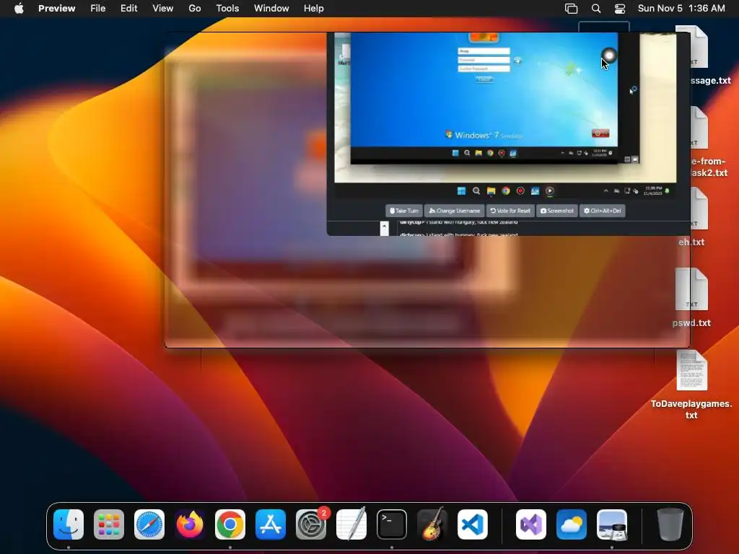739x554 pixels.
Task: Click the date and time in menu bar
Action: click(x=681, y=9)
